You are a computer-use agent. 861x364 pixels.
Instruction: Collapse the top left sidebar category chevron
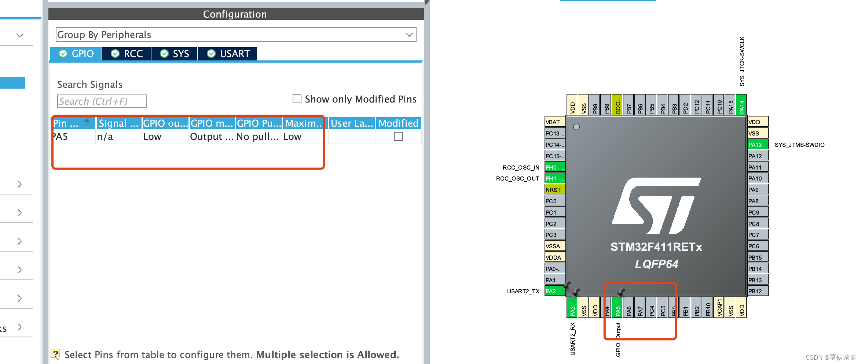tap(20, 35)
